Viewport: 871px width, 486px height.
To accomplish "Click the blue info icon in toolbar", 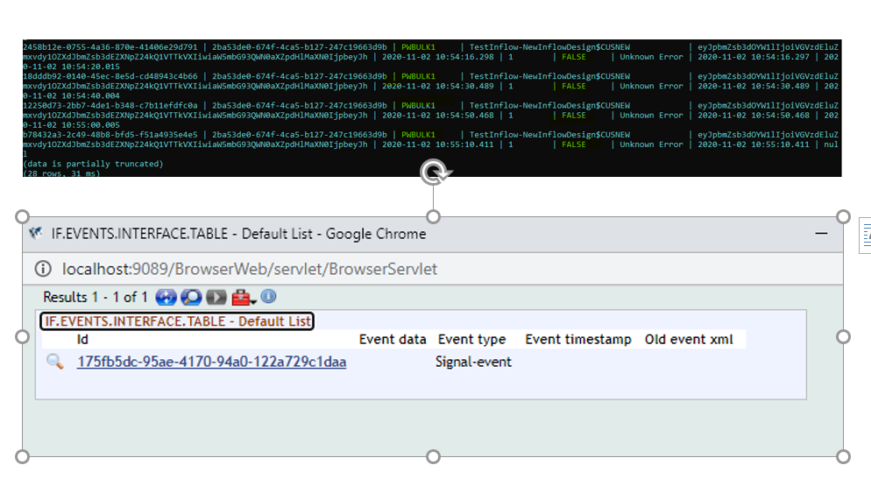I will pos(268,296).
